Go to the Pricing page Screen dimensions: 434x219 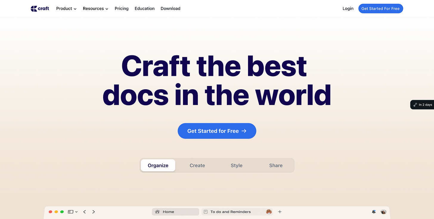122,9
